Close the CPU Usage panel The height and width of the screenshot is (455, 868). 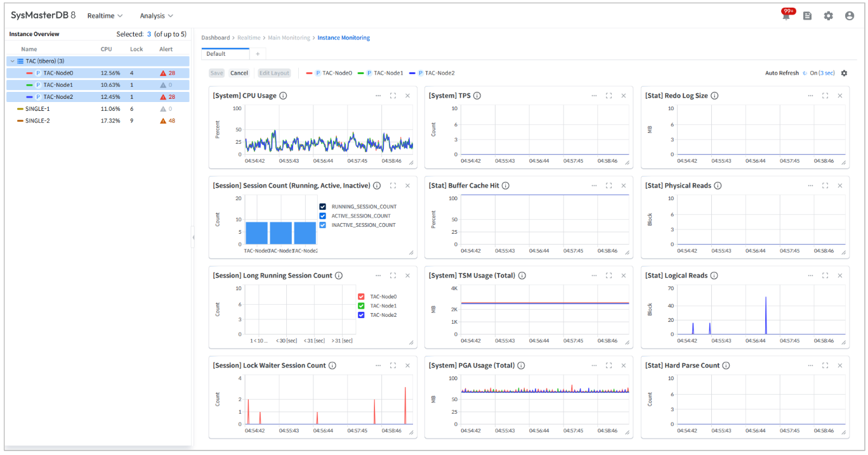click(x=407, y=96)
